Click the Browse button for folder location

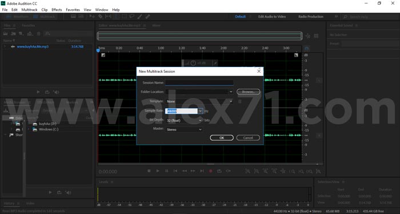tap(248, 92)
